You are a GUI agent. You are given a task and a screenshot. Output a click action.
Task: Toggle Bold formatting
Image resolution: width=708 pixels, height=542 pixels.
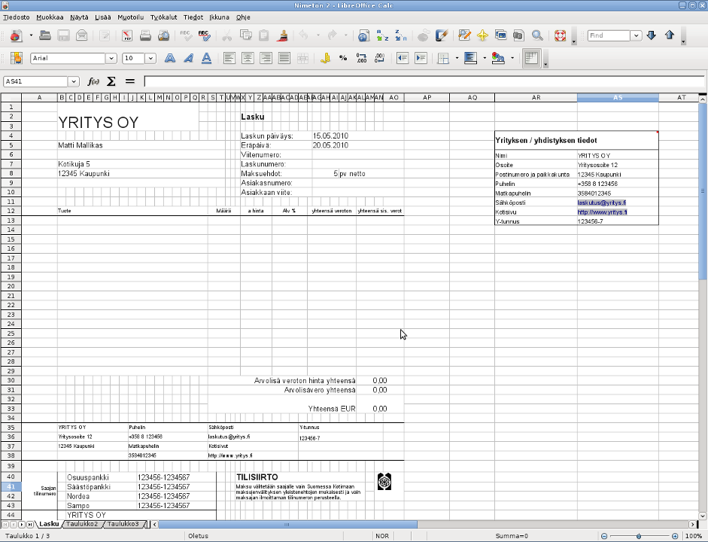tap(170, 58)
